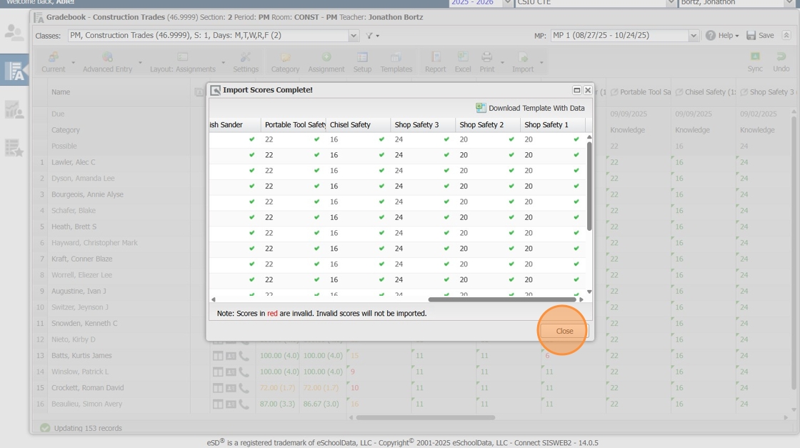
Task: Click the Help question mark icon
Action: tap(710, 36)
